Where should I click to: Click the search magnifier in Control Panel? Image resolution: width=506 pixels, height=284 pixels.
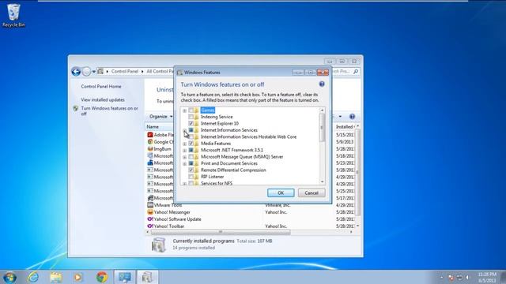coord(356,71)
